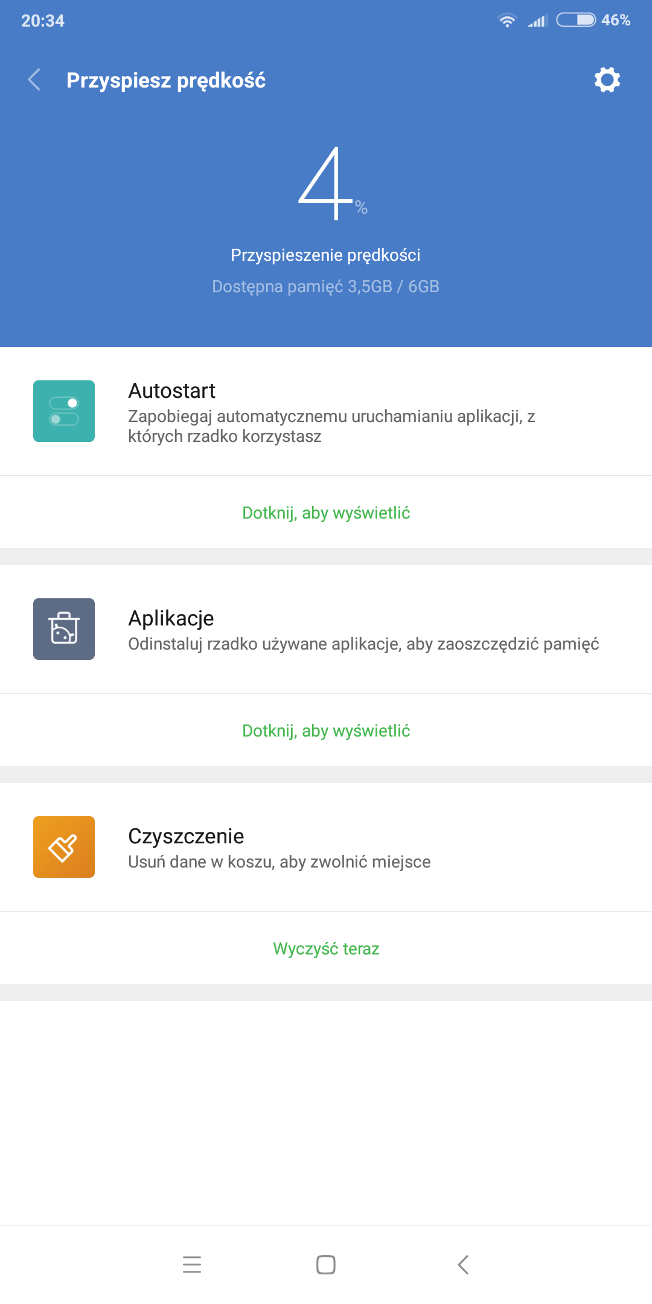652x1304 pixels.
Task: Tap the Aplikacje uninstall bin icon
Action: [64, 629]
